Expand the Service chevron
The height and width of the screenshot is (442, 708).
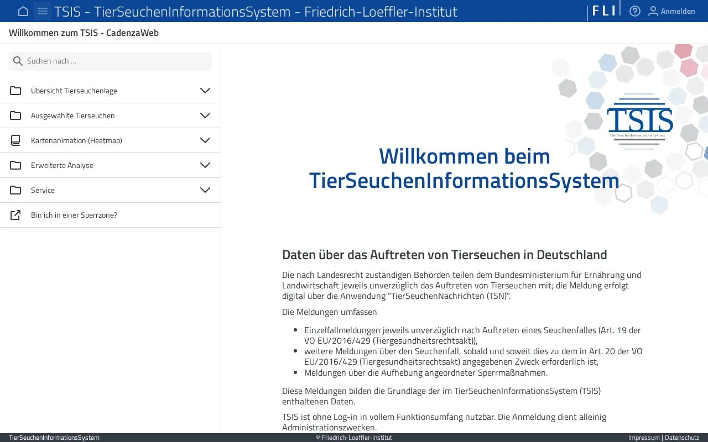click(205, 190)
